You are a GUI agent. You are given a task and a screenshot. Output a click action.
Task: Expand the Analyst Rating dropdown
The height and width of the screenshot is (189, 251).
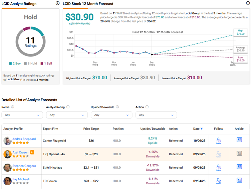67,115
